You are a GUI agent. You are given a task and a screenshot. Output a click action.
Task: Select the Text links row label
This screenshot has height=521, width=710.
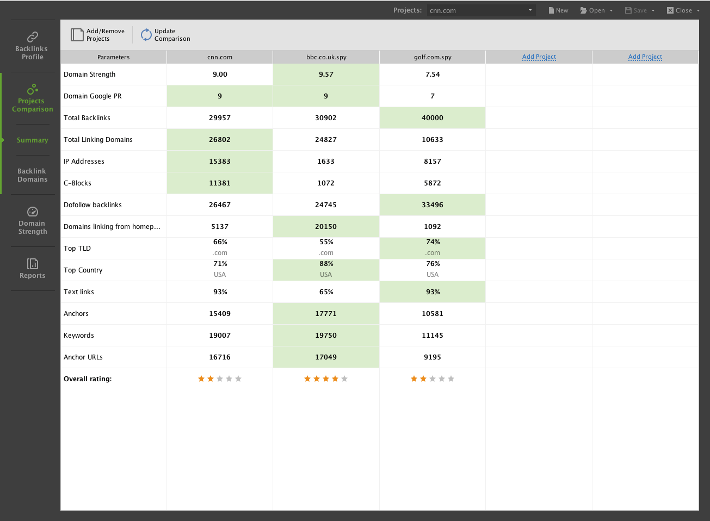79,292
